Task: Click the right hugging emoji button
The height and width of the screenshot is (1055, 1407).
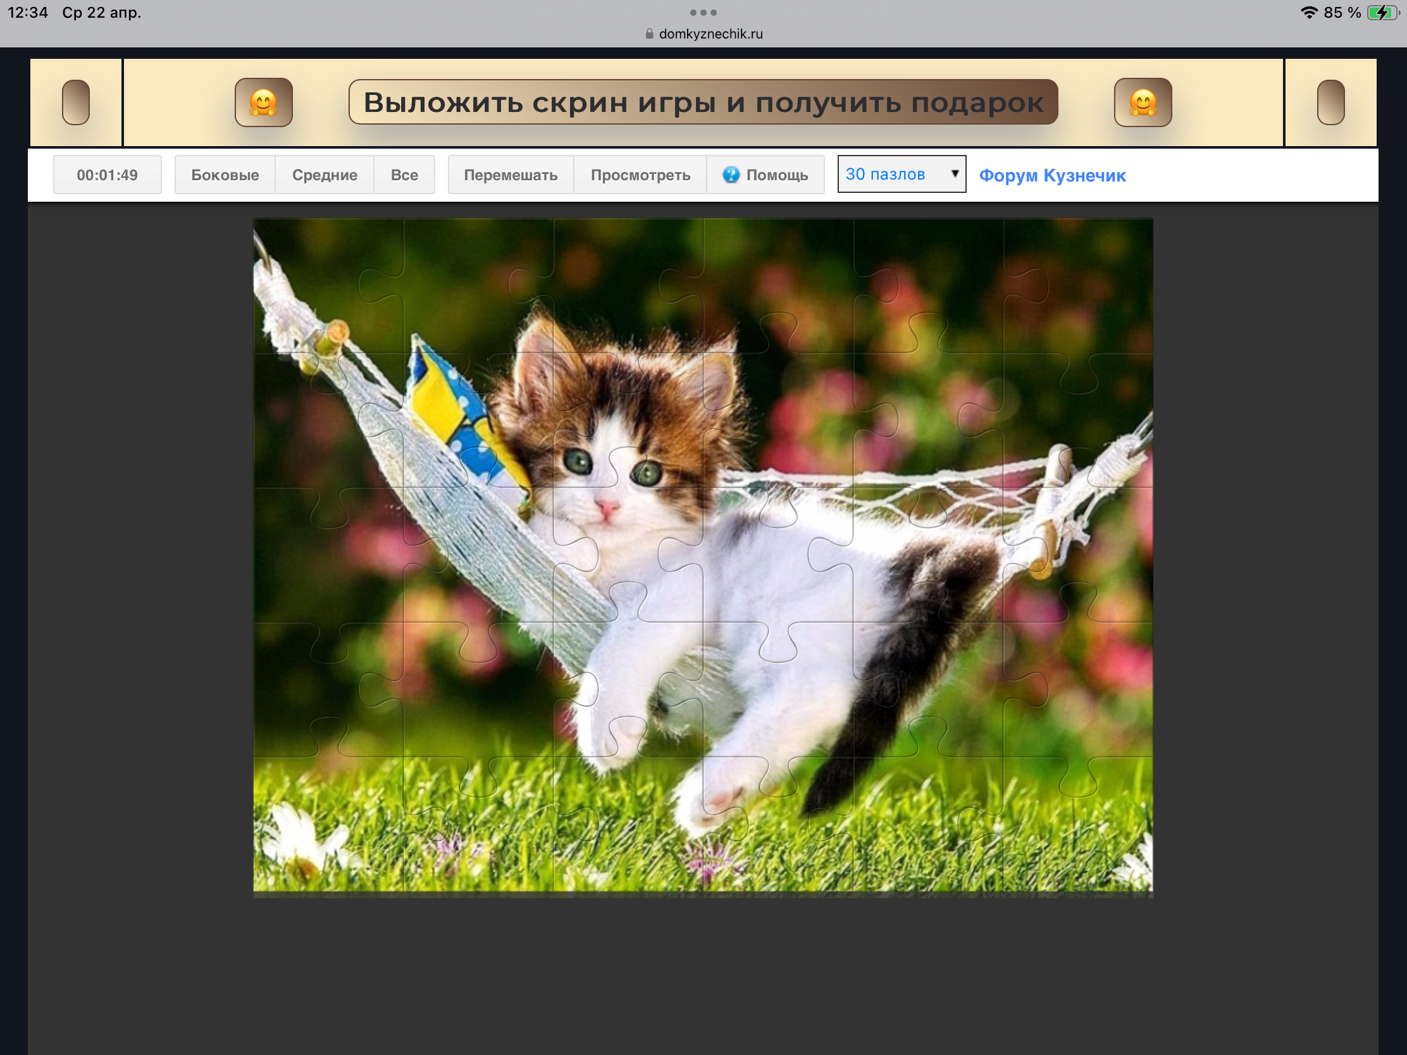Action: coord(1143,102)
